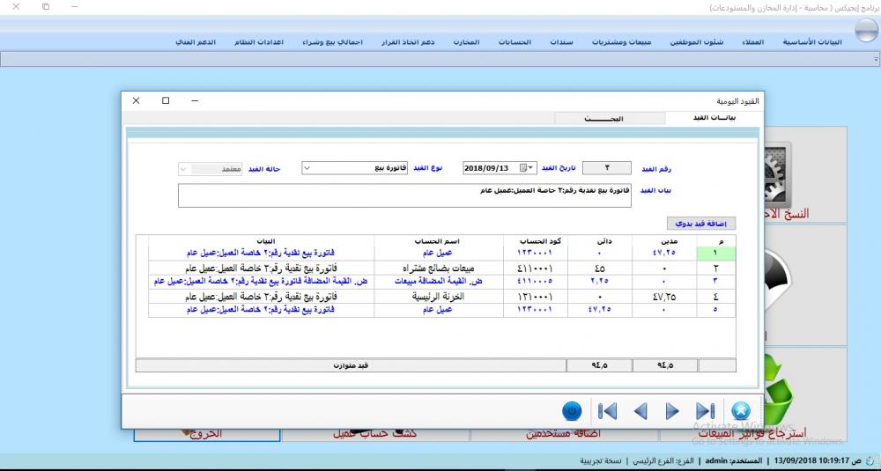Open the 'العملاء' customers menu

click(752, 42)
